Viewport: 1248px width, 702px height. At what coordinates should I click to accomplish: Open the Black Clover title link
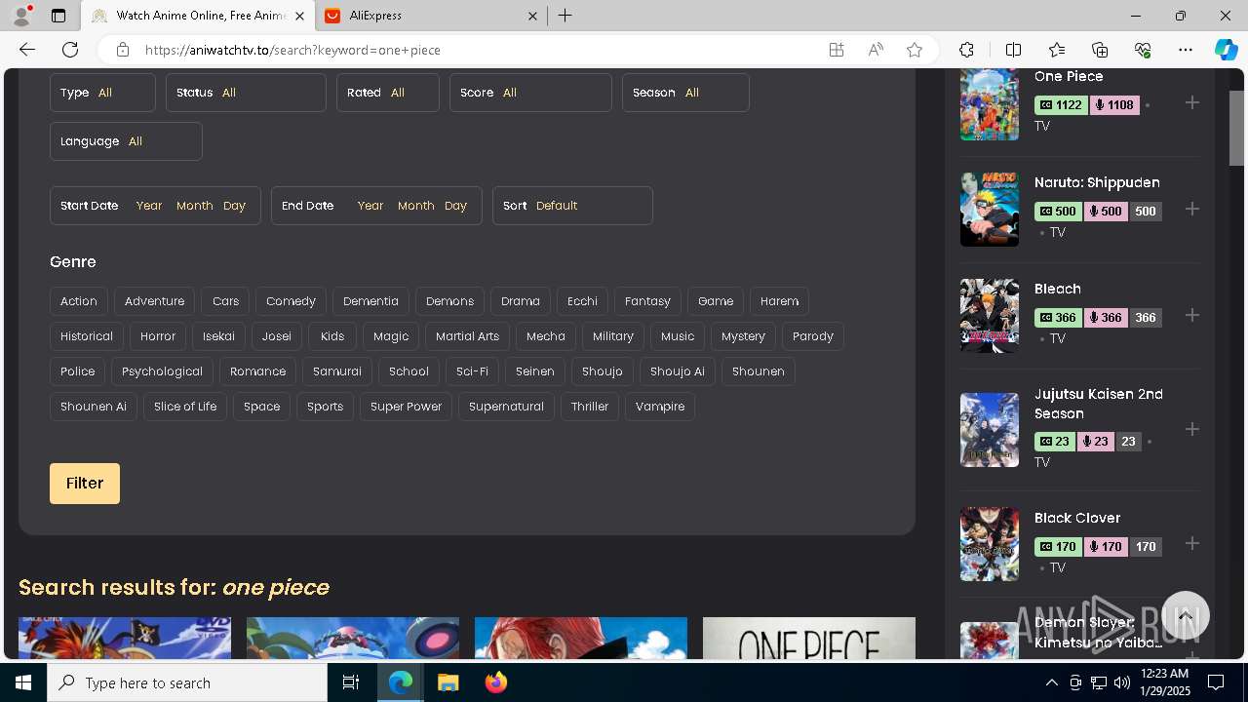(x=1077, y=518)
